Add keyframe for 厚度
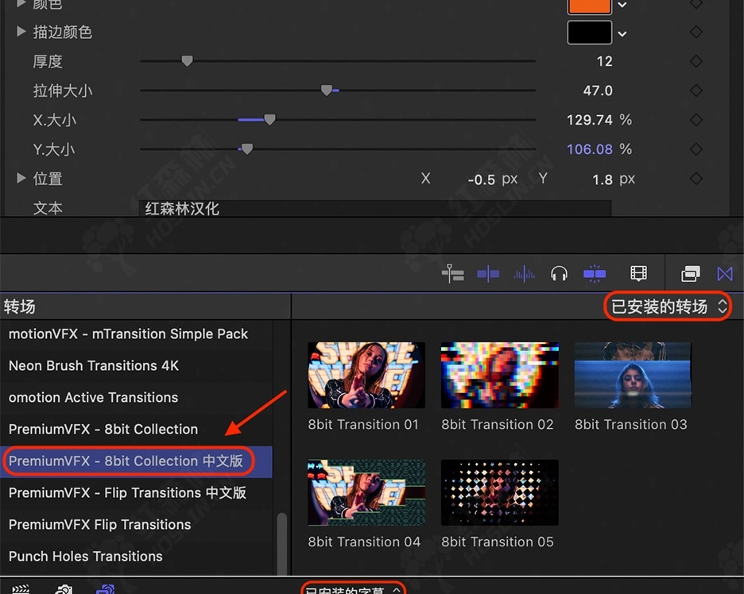The height and width of the screenshot is (594, 744). (696, 61)
